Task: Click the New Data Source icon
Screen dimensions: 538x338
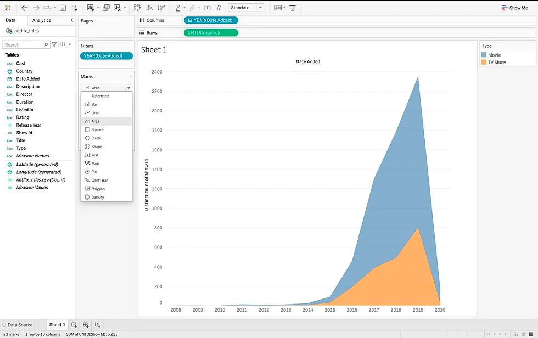Action: (74, 8)
